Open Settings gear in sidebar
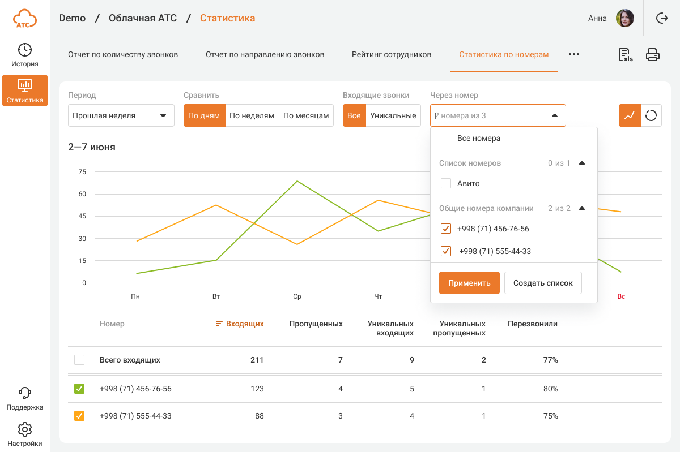Screen dimensions: 680x452 coord(25,434)
